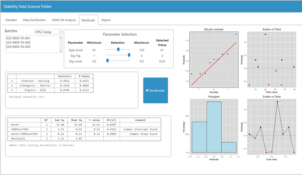Open the Shelf Life Analysis tab

coord(64,20)
